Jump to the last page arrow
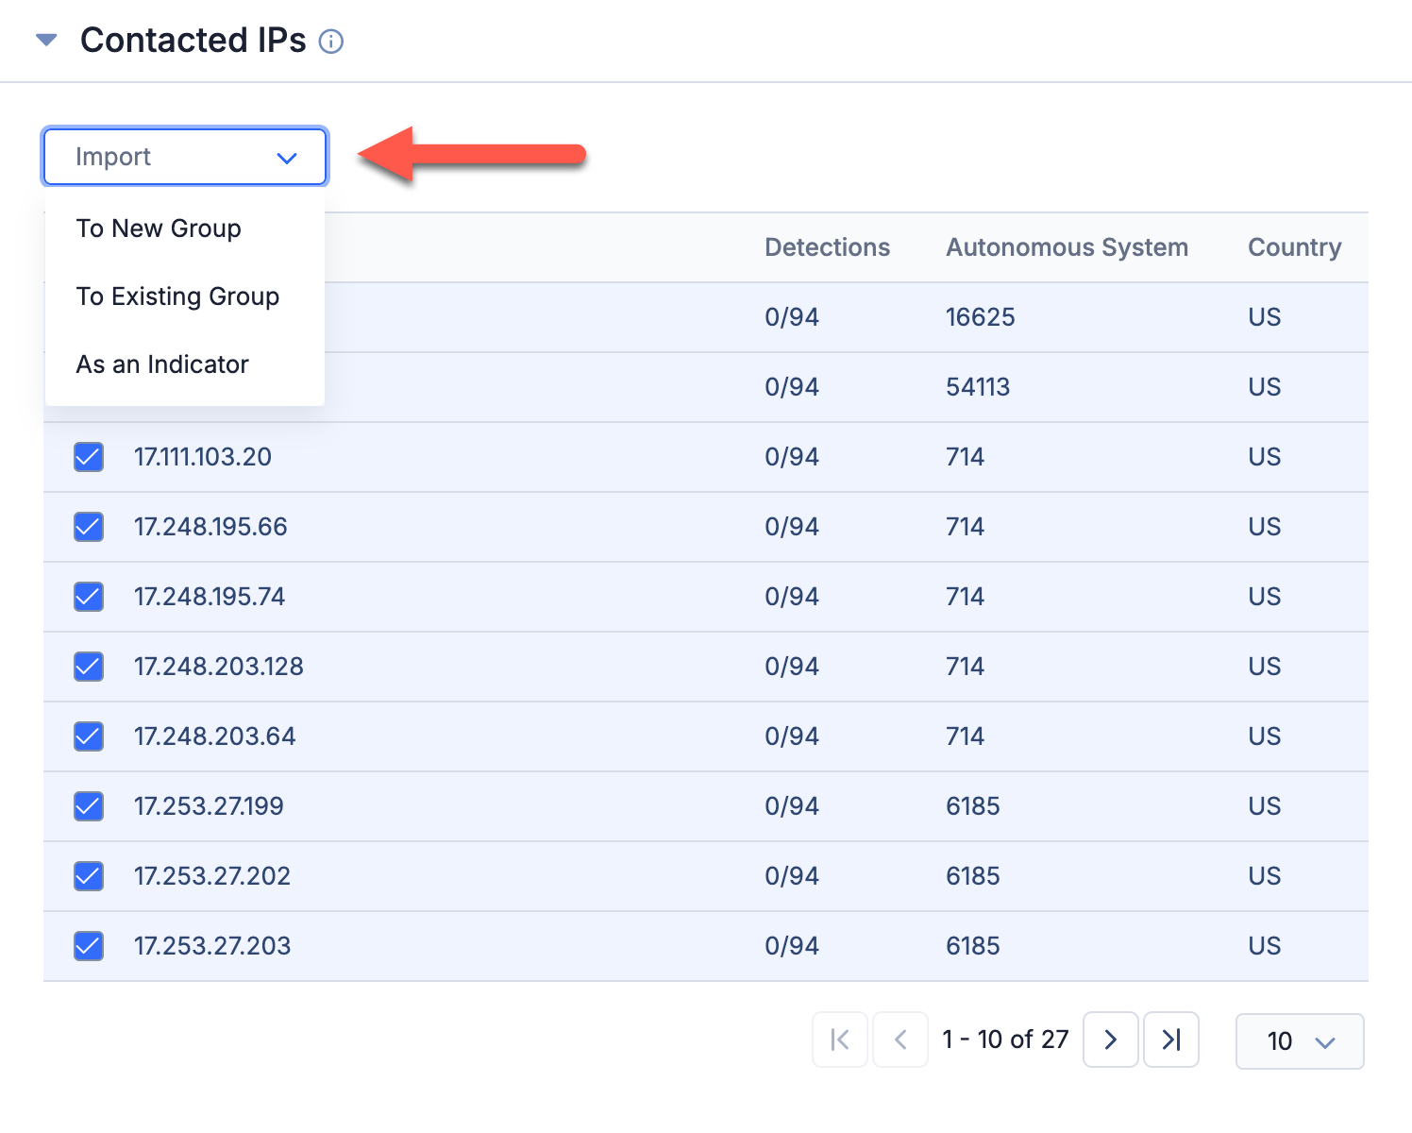Screen dimensions: 1412x1133 1171,1040
